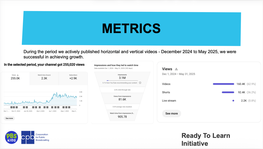Viewport: 263px width, 149px height.
Task: Click the Shorts bar showing 92.4K
Action: pyautogui.click(x=228, y=92)
